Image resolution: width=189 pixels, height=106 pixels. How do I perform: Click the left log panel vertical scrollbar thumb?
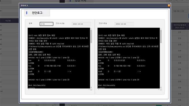click(91, 36)
